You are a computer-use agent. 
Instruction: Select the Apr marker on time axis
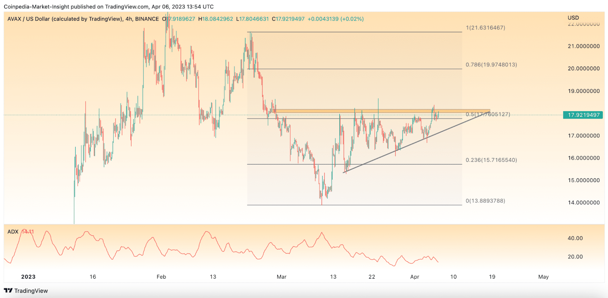[x=415, y=277]
